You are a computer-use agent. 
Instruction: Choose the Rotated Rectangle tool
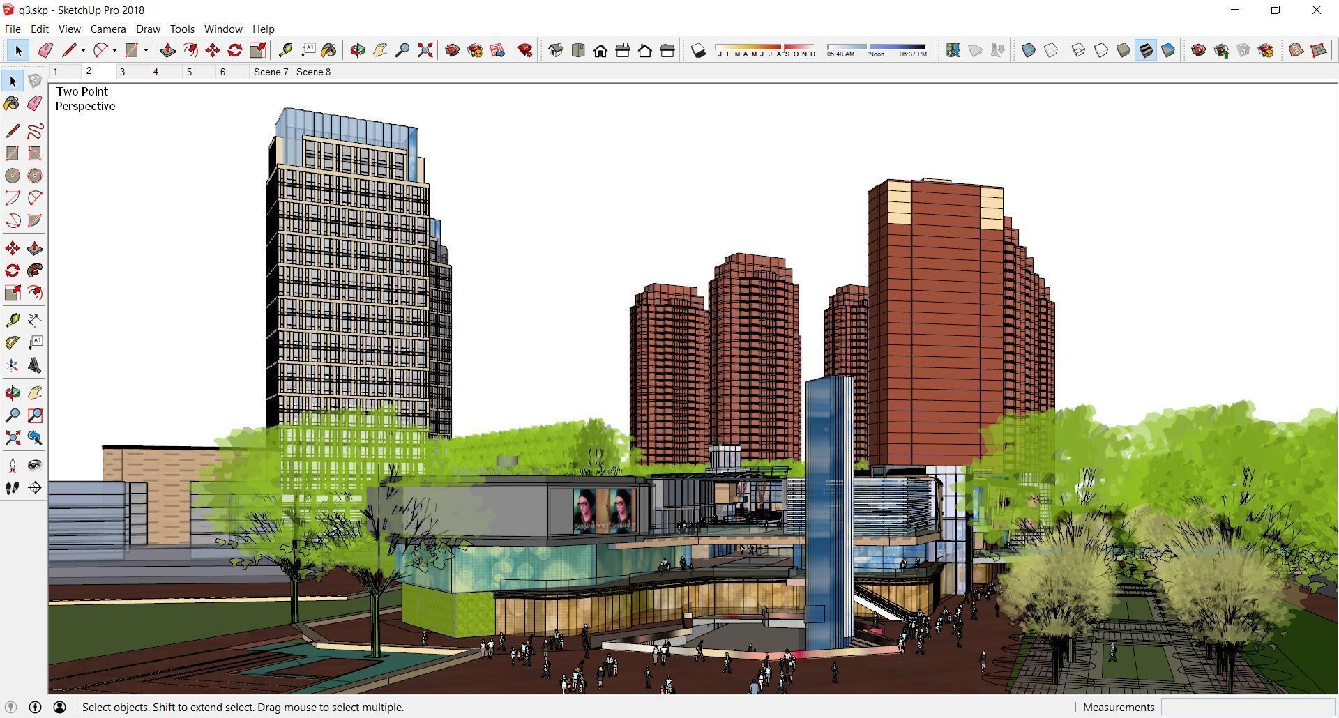pyautogui.click(x=35, y=153)
